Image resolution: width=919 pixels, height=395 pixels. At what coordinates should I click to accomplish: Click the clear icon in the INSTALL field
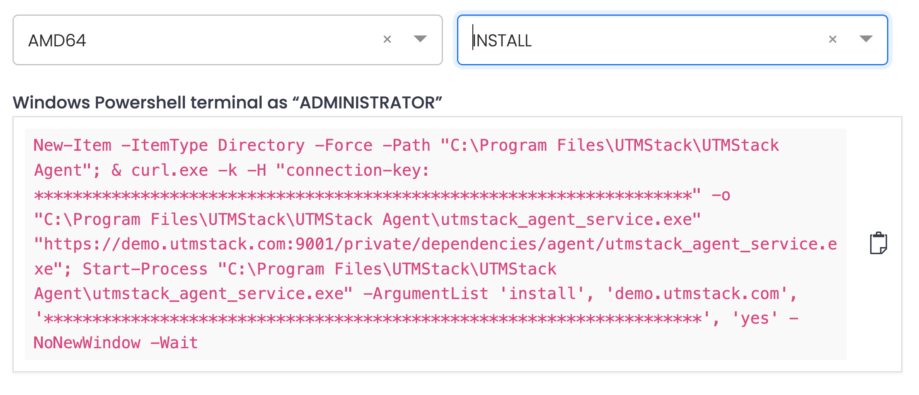click(x=832, y=39)
